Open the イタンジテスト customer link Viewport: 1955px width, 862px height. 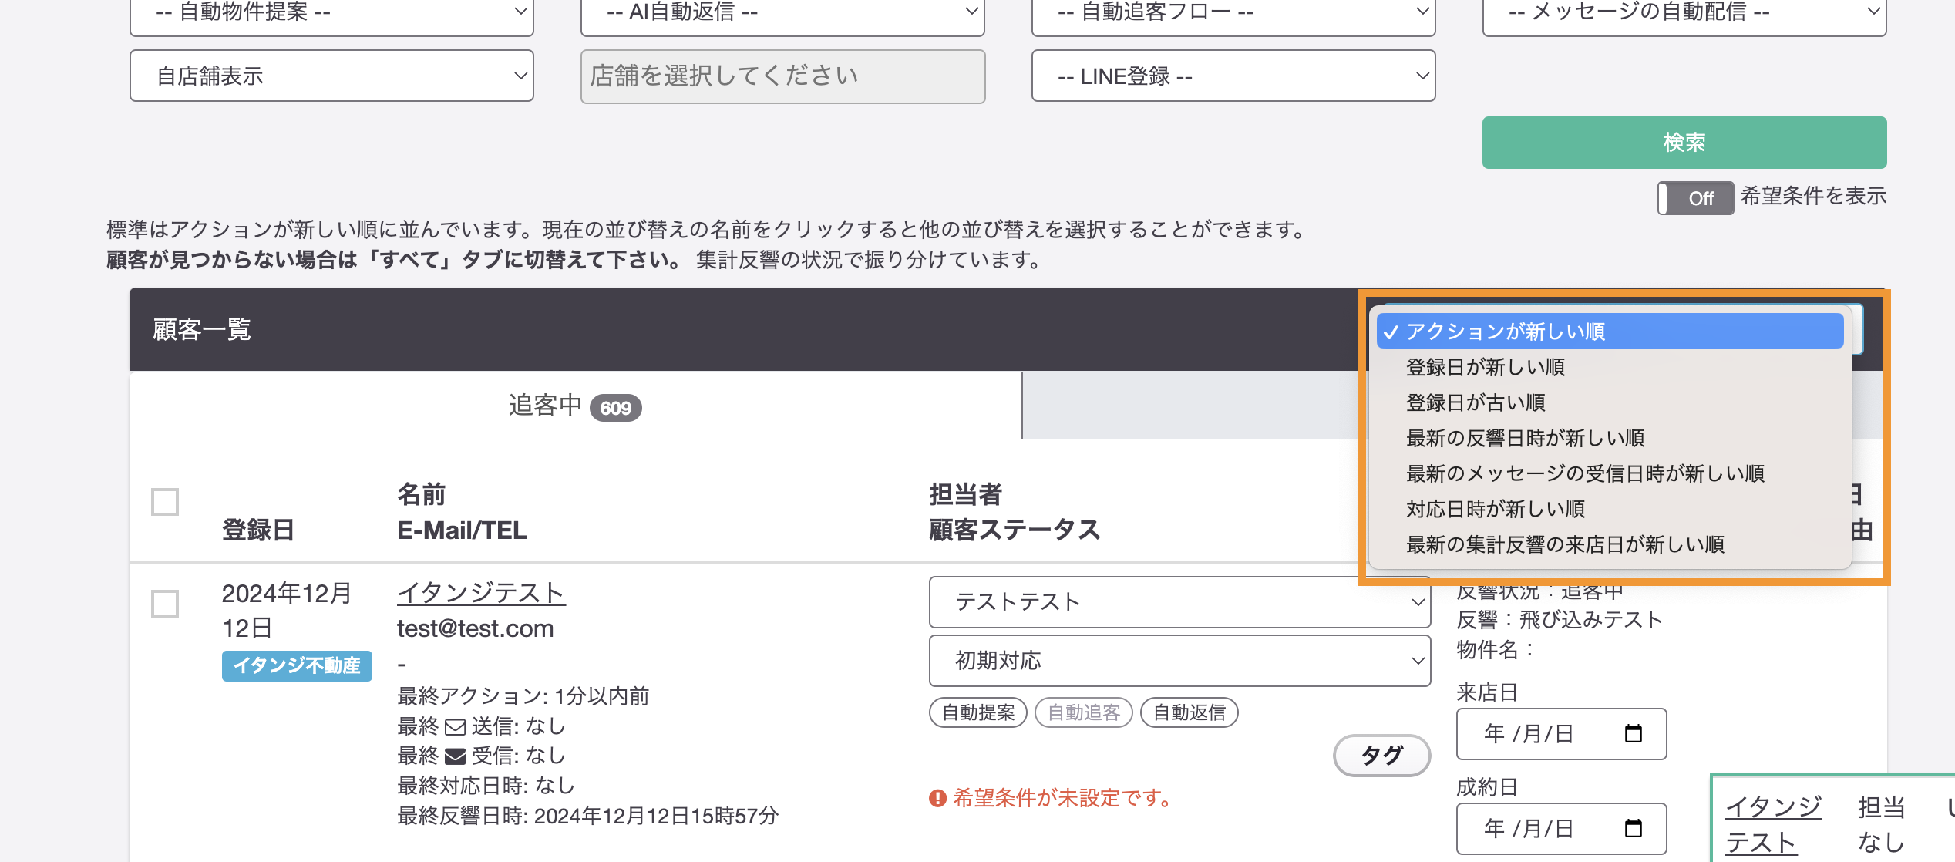(x=481, y=593)
